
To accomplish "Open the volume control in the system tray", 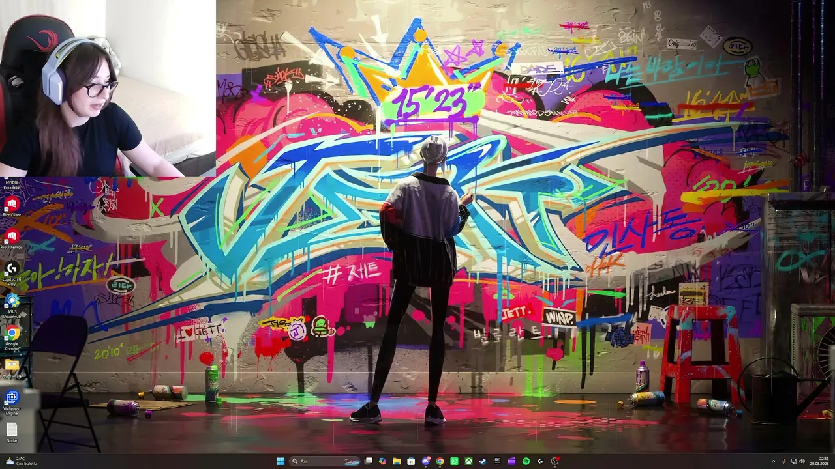I will pyautogui.click(x=802, y=461).
